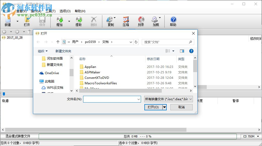
Task: Expand the arrow next to 加载
Action: (160, 18)
